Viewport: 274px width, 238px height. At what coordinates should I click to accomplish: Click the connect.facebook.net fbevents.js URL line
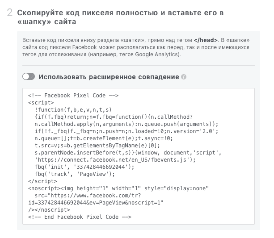pos(115,160)
